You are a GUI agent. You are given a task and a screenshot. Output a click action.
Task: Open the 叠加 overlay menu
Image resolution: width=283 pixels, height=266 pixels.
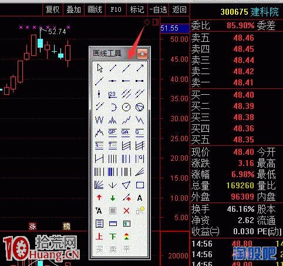(73, 9)
